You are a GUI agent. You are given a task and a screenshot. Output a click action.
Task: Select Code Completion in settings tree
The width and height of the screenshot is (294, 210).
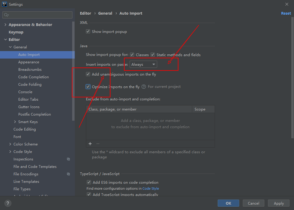pyautogui.click(x=34, y=77)
